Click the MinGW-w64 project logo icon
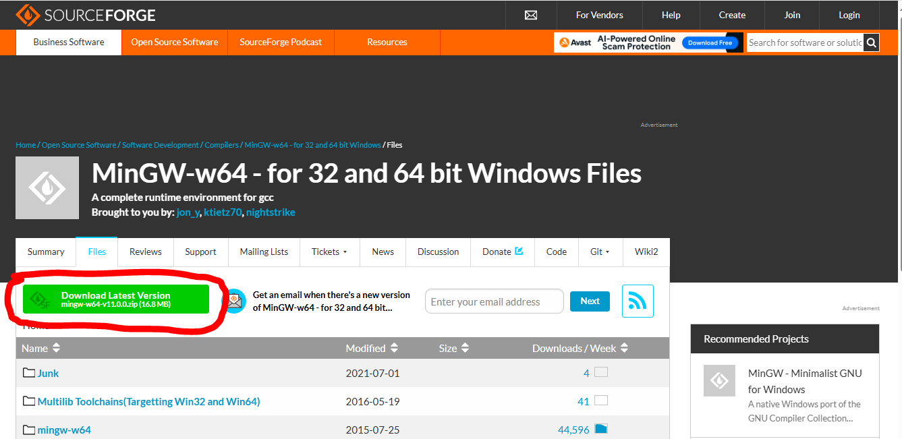Screen dimensions: 902x439 click(x=47, y=188)
